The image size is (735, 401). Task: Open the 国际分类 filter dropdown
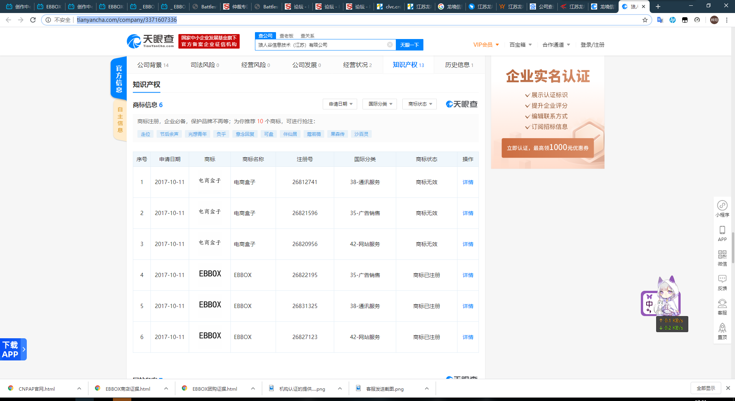380,104
